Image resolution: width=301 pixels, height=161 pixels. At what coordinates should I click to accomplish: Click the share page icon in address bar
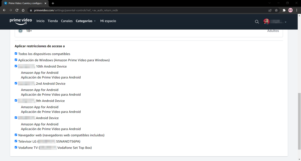click(x=270, y=10)
